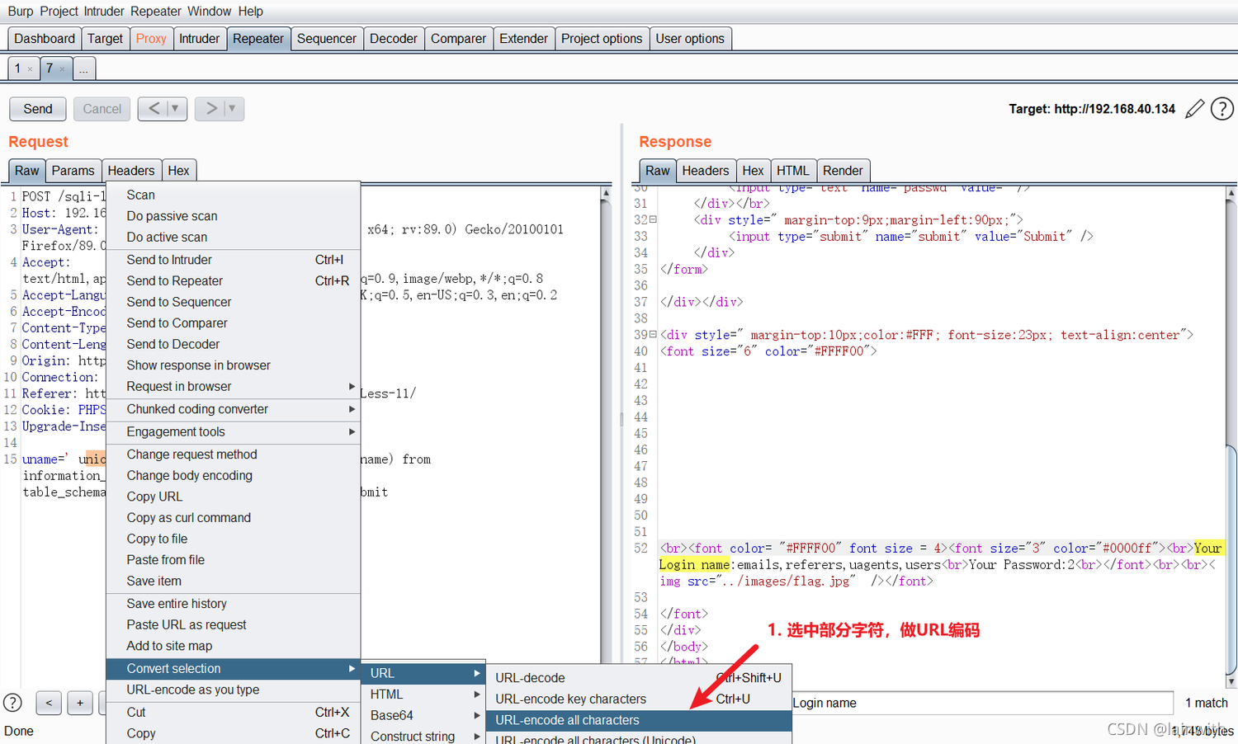This screenshot has height=744, width=1238.
Task: Choose Show response in browser
Action: (x=234, y=365)
